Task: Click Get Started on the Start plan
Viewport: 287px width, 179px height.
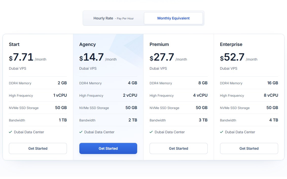Action: pos(38,148)
